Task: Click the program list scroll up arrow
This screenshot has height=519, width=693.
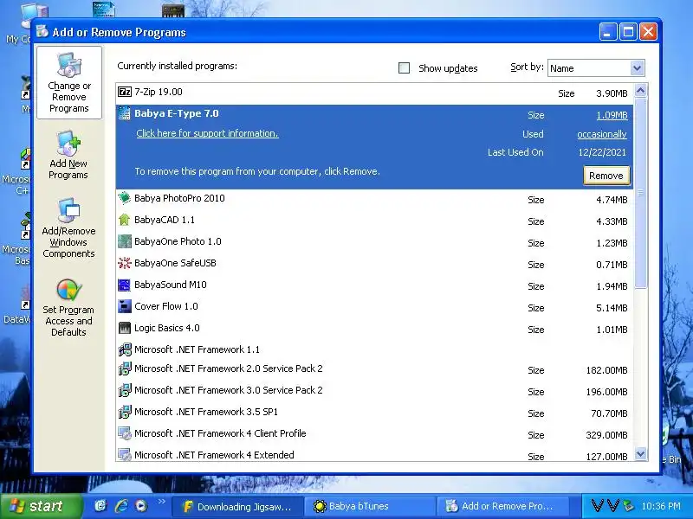Action: pos(640,91)
